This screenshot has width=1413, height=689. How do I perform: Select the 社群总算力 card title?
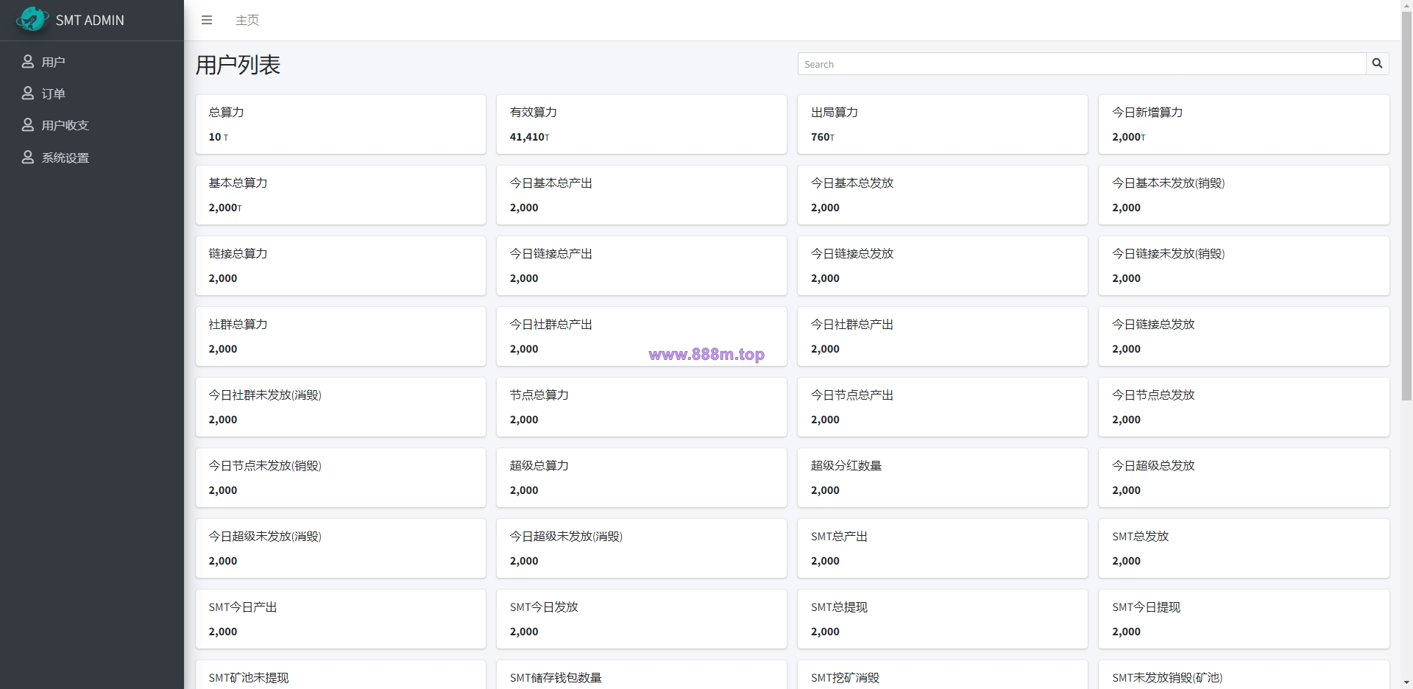(x=238, y=325)
